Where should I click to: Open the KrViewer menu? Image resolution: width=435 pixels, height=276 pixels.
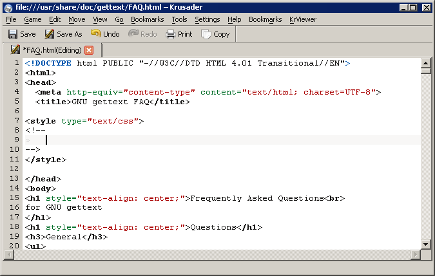coord(303,19)
